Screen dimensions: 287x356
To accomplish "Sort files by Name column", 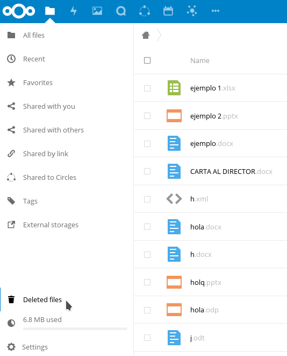I will (x=200, y=61).
